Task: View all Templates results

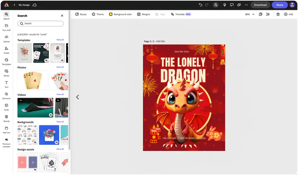Action: (x=60, y=40)
